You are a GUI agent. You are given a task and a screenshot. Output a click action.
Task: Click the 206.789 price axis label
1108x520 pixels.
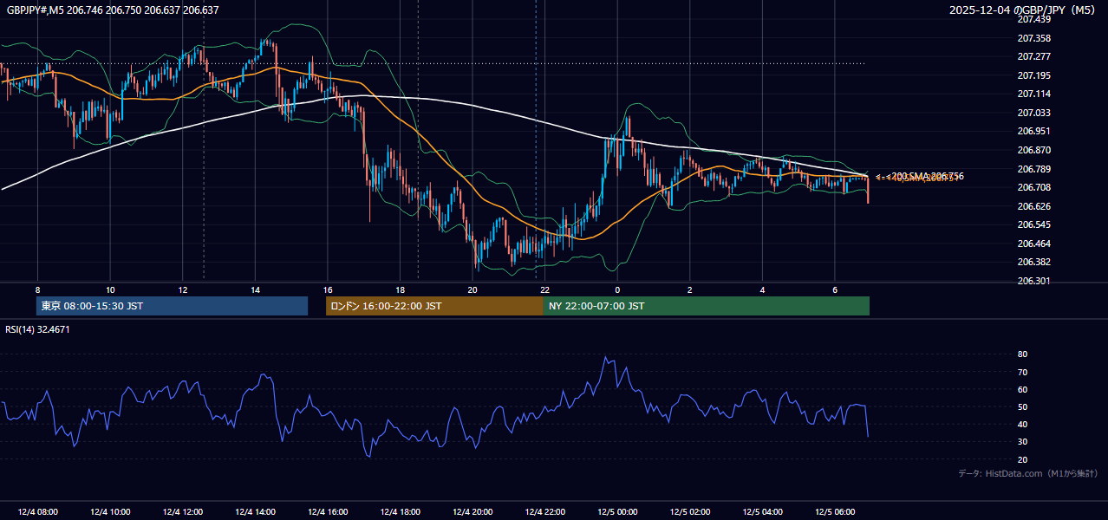pos(1033,169)
